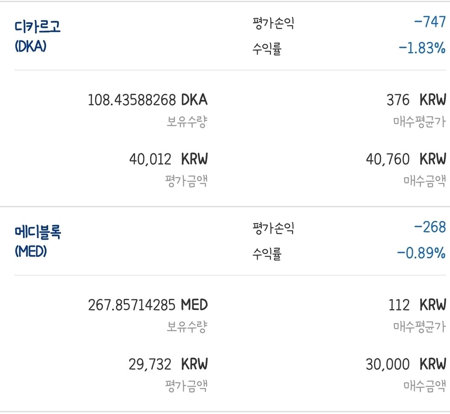This screenshot has width=450, height=414.
Task: Select the 40,012 KRW valuation amount
Action: (168, 159)
